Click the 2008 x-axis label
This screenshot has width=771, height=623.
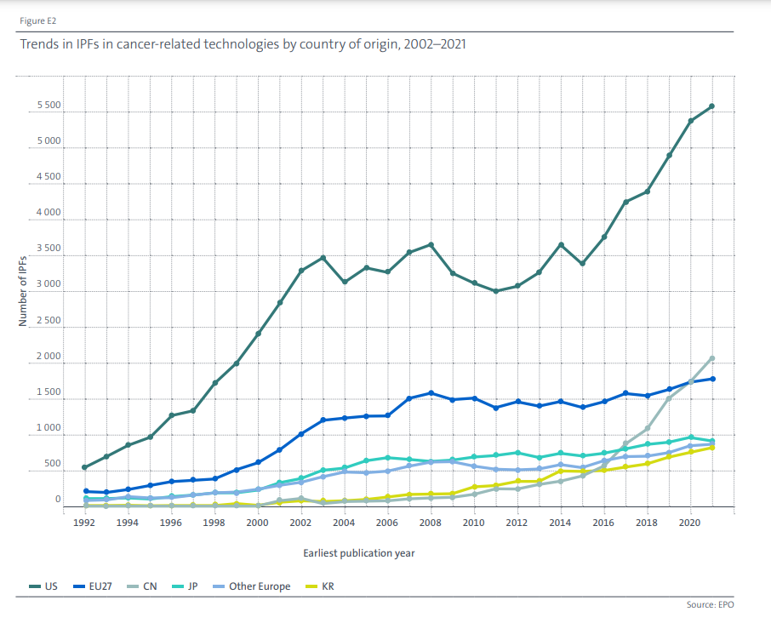coord(431,523)
